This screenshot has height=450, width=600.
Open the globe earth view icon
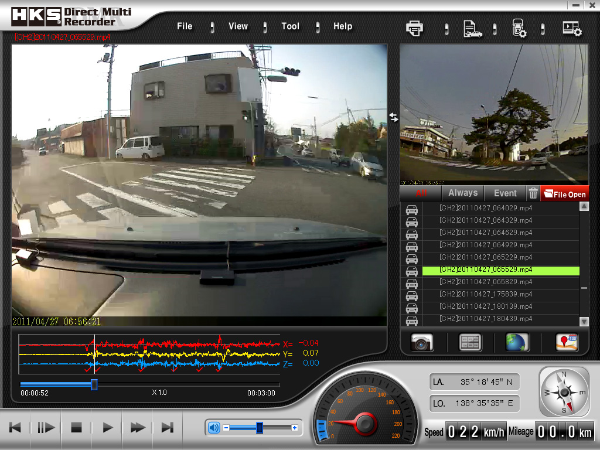point(517,342)
